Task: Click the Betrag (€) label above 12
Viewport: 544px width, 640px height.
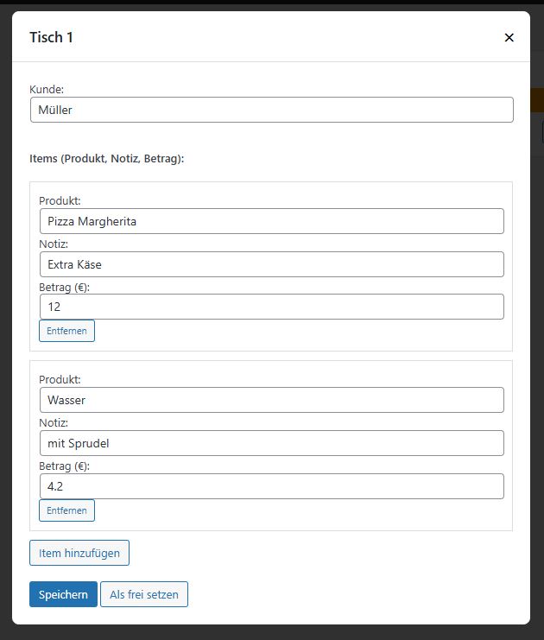Action: 64,287
